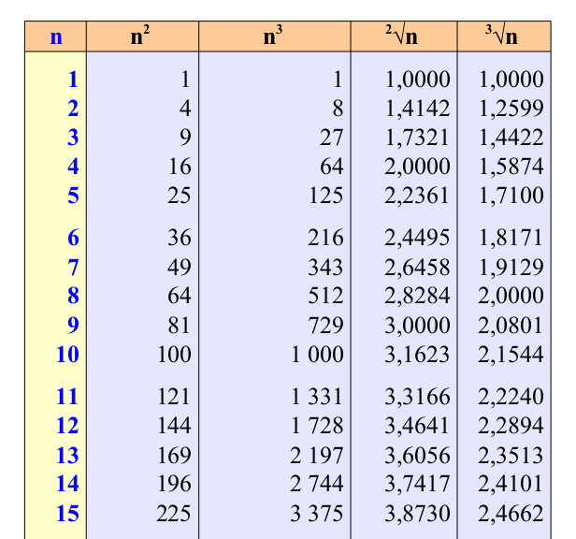576x539 pixels.
Task: Click the value 3,6056
Action: (418, 456)
